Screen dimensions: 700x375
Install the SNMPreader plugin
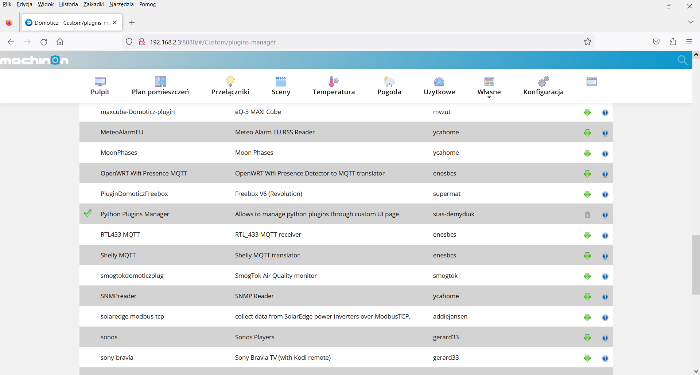(x=587, y=297)
